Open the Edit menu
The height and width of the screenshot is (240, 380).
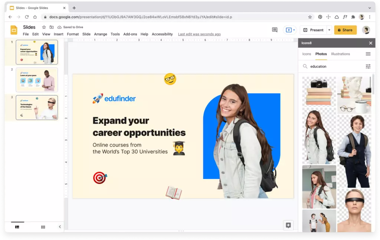pyautogui.click(x=35, y=34)
